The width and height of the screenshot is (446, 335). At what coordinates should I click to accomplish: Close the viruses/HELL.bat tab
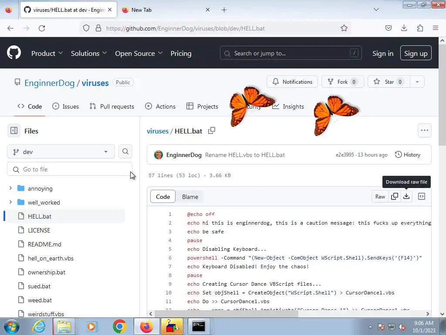pyautogui.click(x=110, y=10)
